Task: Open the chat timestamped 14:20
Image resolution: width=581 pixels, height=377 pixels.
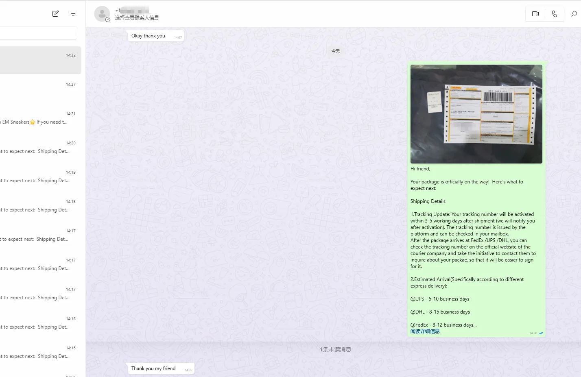Action: (40, 148)
